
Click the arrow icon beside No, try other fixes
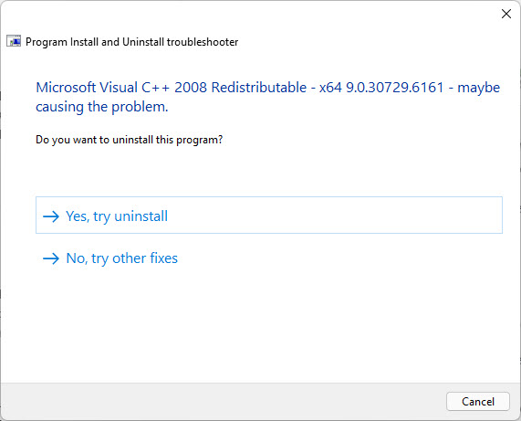coord(51,258)
